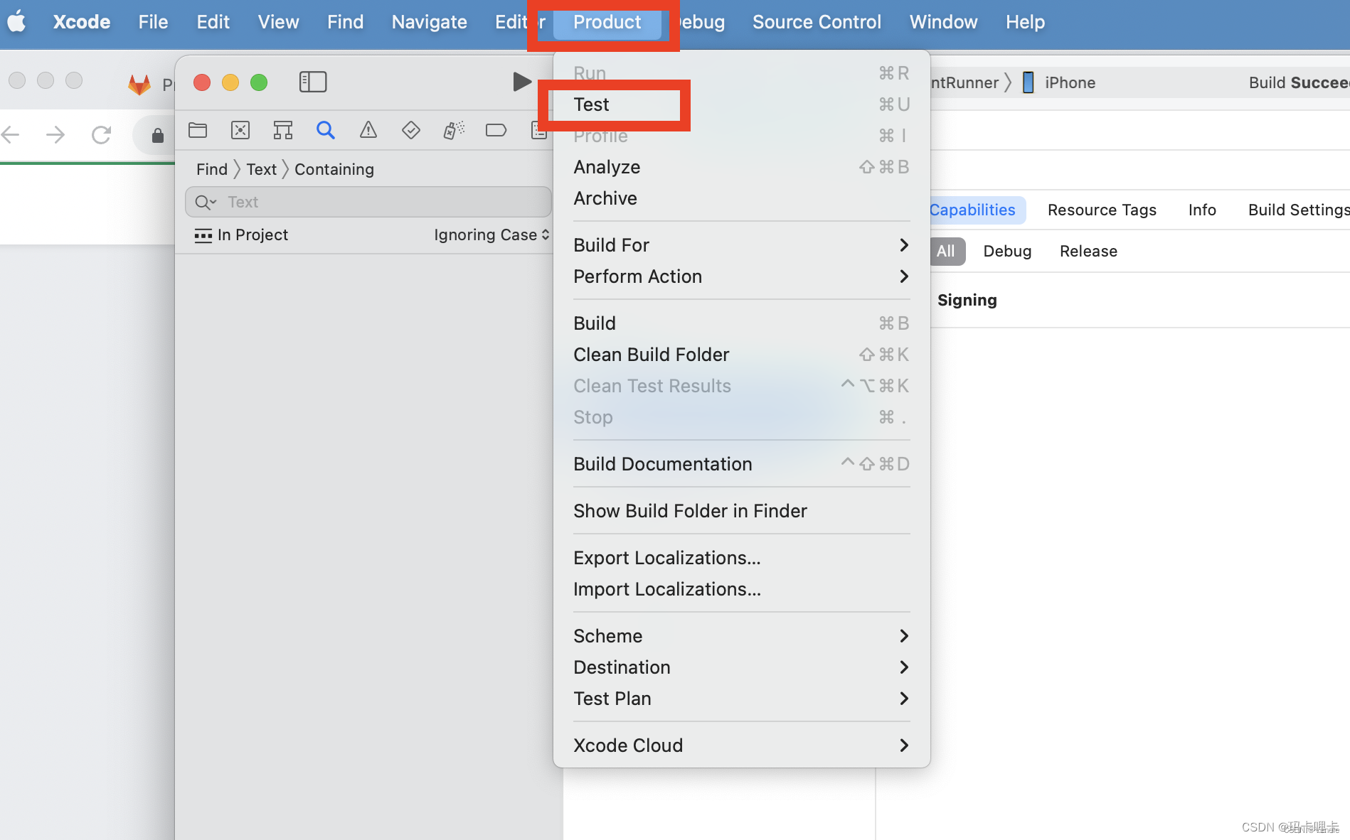
Task: Choose Analyze from the Product menu
Action: pyautogui.click(x=741, y=167)
